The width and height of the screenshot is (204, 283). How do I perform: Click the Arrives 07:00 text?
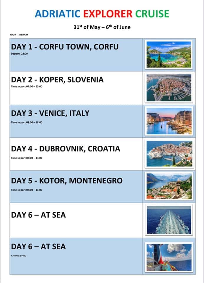19,256
